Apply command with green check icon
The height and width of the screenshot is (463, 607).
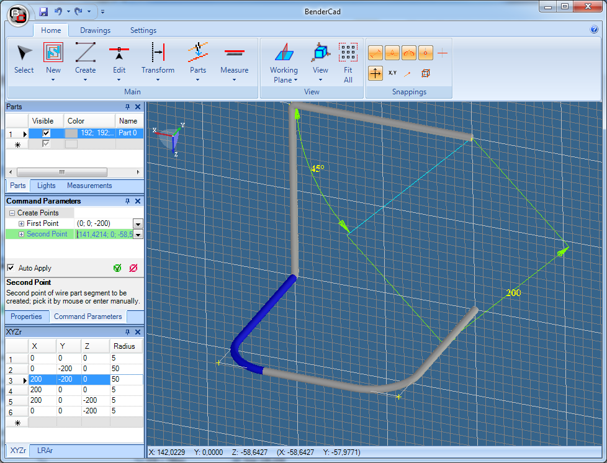click(117, 268)
